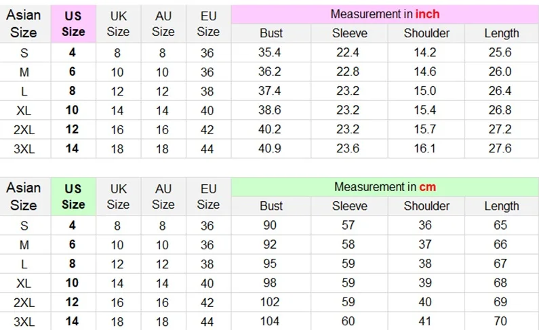Click the Asian Size header in top table
Image resolution: width=539 pixels, height=330 pixels.
click(x=24, y=24)
